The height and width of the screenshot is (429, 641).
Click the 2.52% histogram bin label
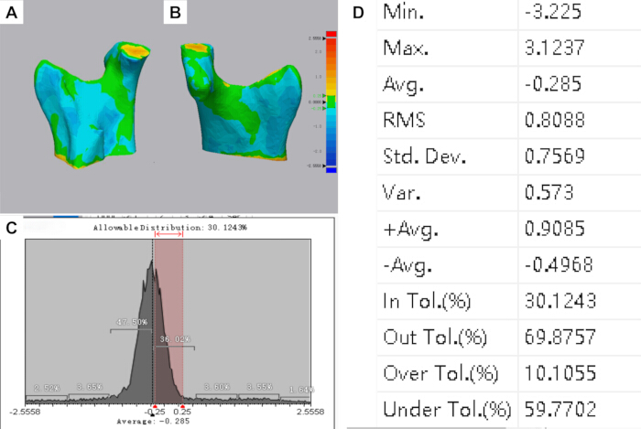47,388
